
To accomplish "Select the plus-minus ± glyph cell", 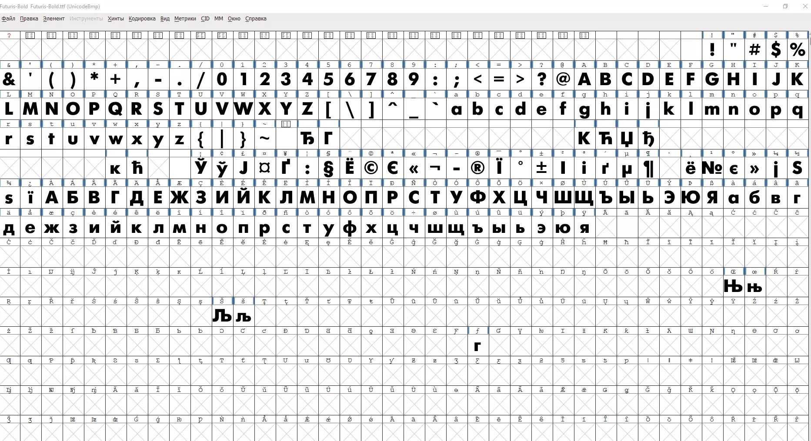I will [542, 168].
